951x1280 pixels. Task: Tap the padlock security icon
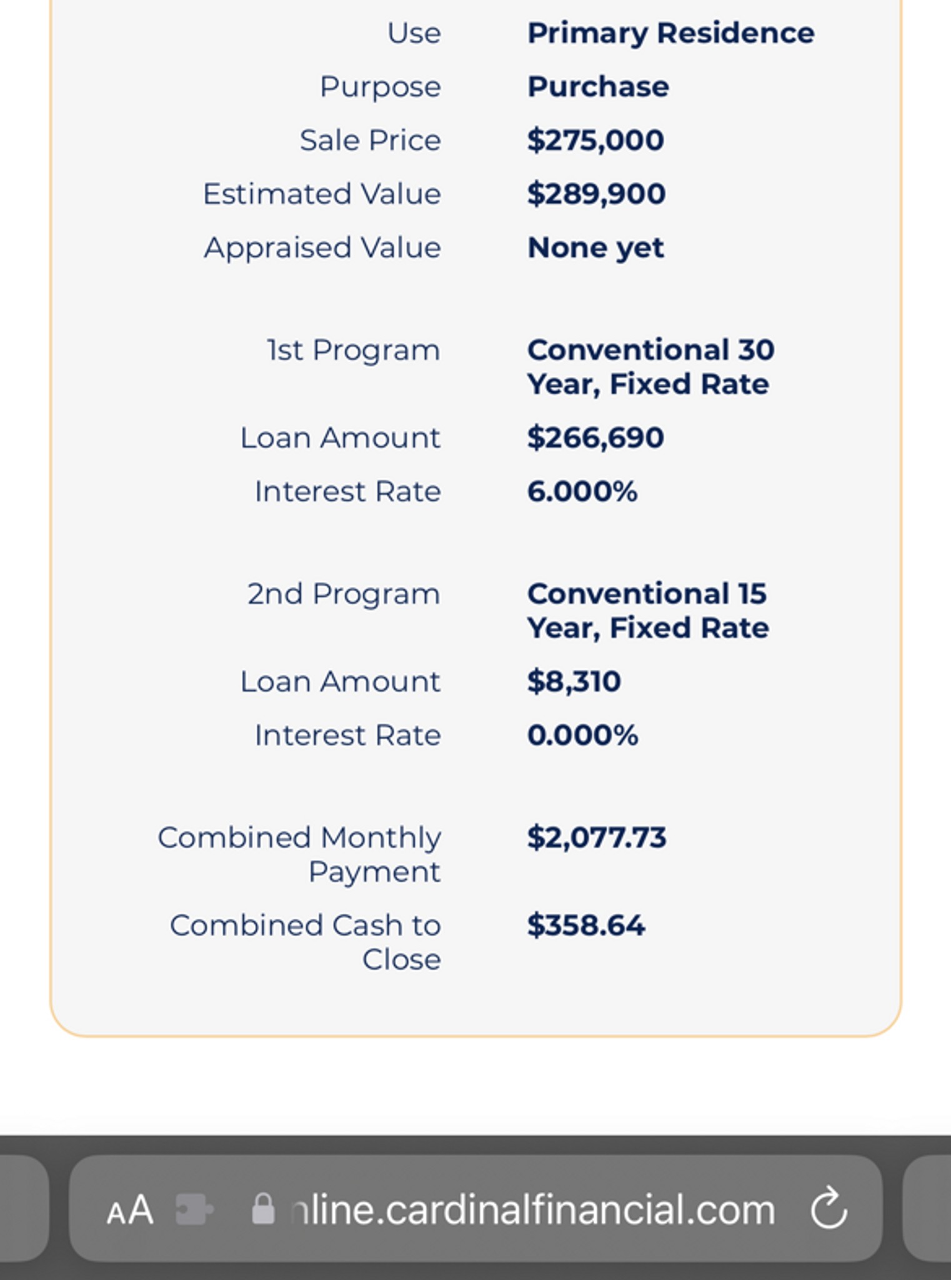tap(263, 1209)
